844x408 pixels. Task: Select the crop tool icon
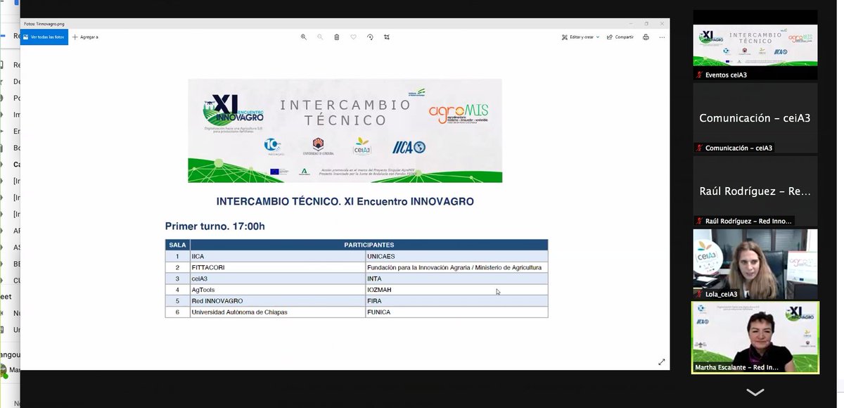[387, 37]
